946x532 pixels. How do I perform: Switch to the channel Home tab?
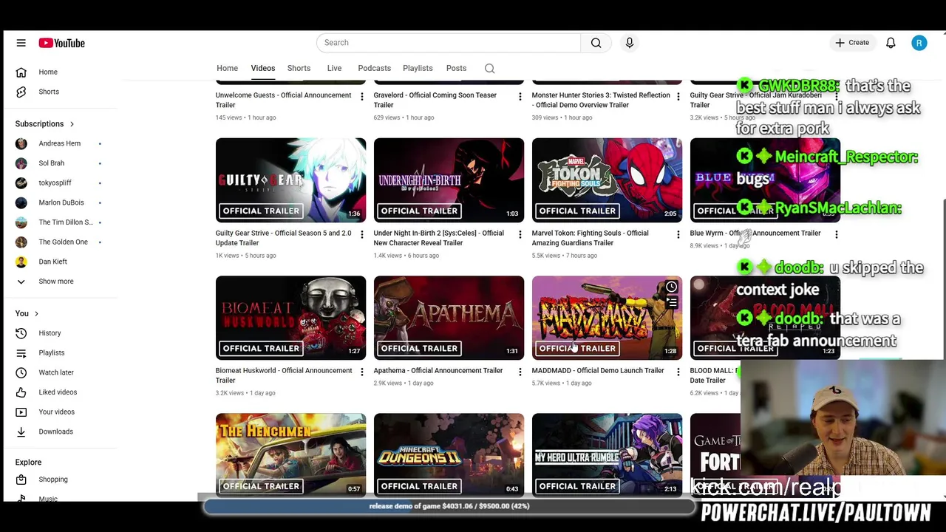point(227,68)
